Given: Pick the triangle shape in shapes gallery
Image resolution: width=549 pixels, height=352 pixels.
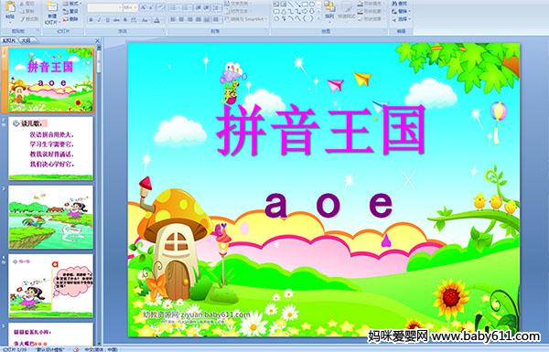Looking at the screenshot, I should tap(284, 11).
